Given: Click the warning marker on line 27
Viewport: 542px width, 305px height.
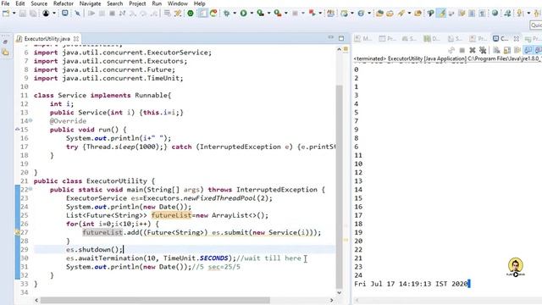Looking at the screenshot, I should click(17, 232).
